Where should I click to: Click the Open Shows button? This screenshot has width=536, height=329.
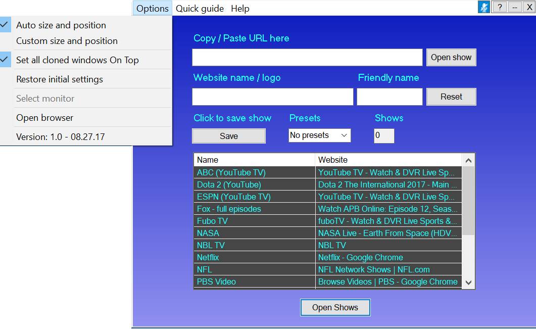point(335,307)
